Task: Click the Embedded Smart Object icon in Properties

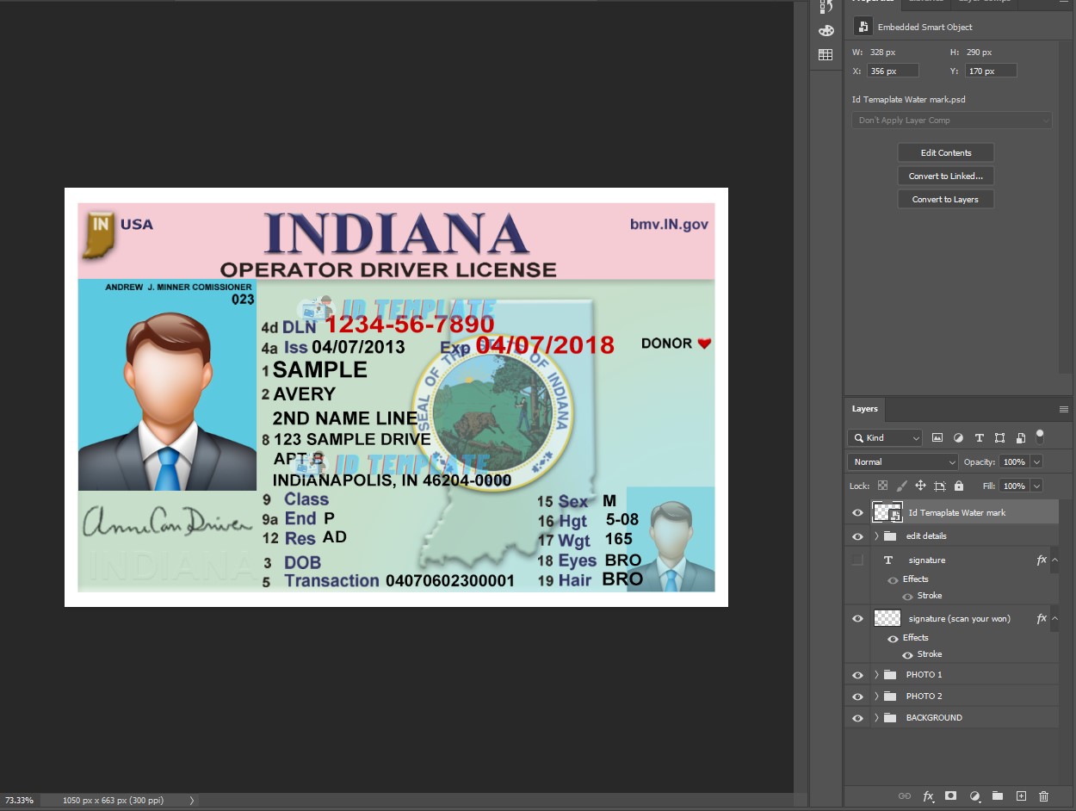Action: pos(863,27)
